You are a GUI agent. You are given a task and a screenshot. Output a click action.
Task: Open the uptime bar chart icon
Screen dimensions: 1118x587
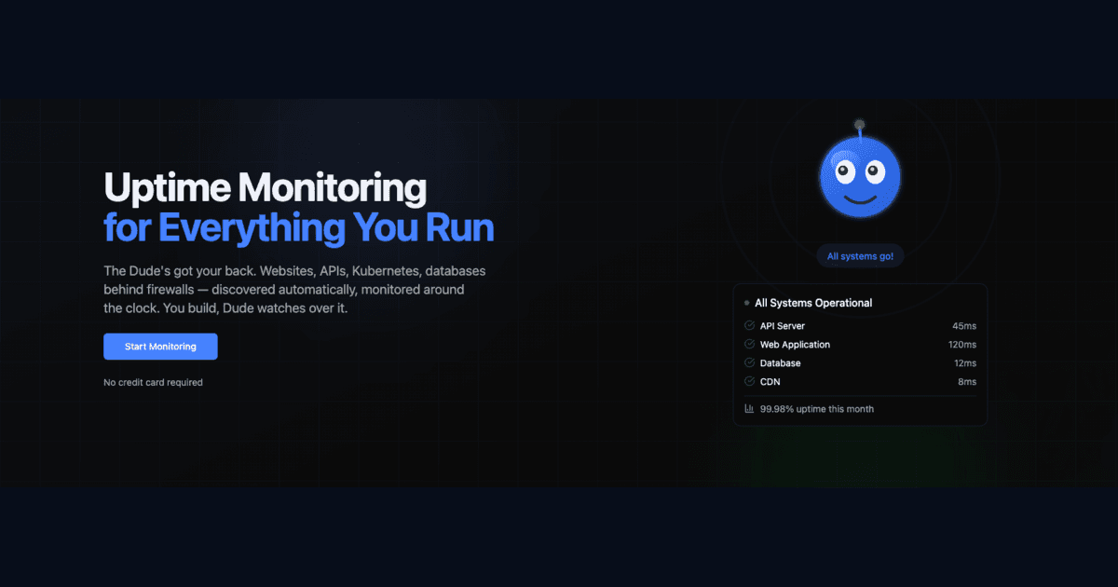749,408
